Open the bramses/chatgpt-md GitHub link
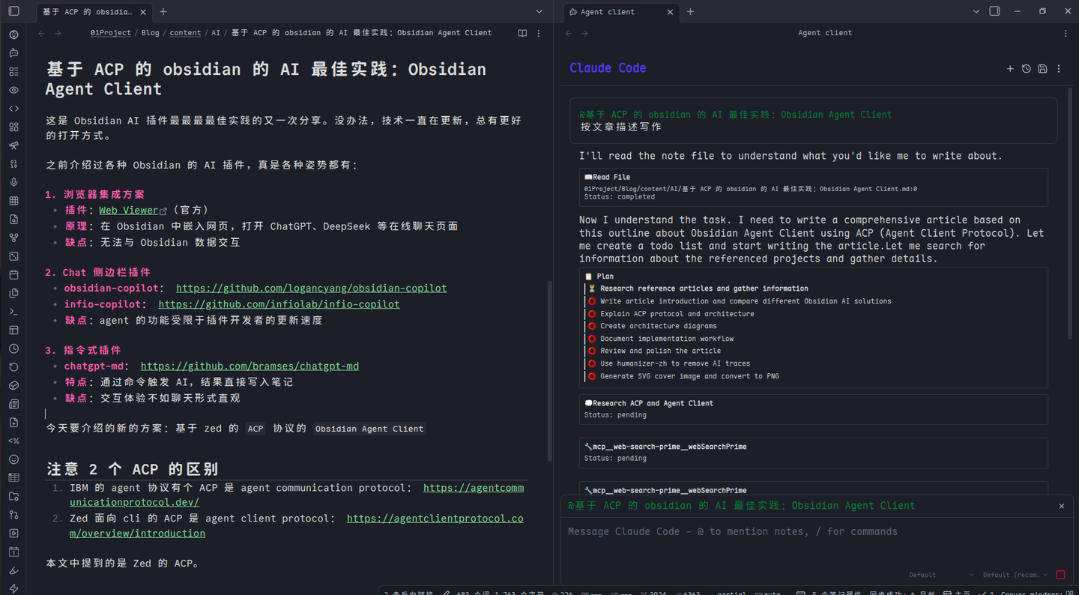Viewport: 1079px width, 595px height. point(250,366)
